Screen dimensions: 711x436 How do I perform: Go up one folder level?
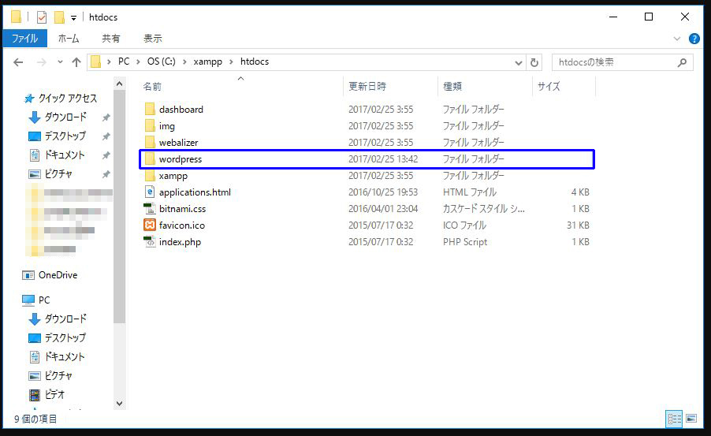point(76,62)
